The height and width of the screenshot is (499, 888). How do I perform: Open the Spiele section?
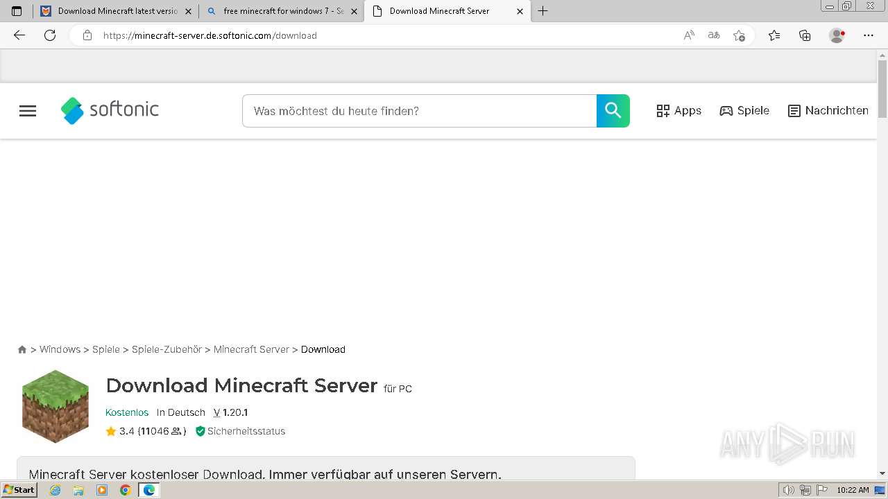744,111
